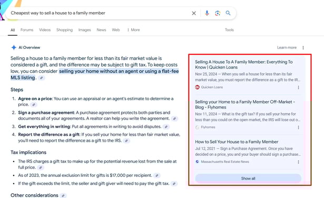Click the Quicken Loans favicon
324x198 pixels.
[x=197, y=87]
